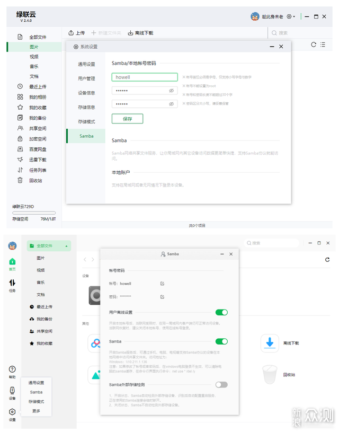The height and width of the screenshot is (432, 339).
Task: Show the first password field's hidden text
Action: pos(171,91)
